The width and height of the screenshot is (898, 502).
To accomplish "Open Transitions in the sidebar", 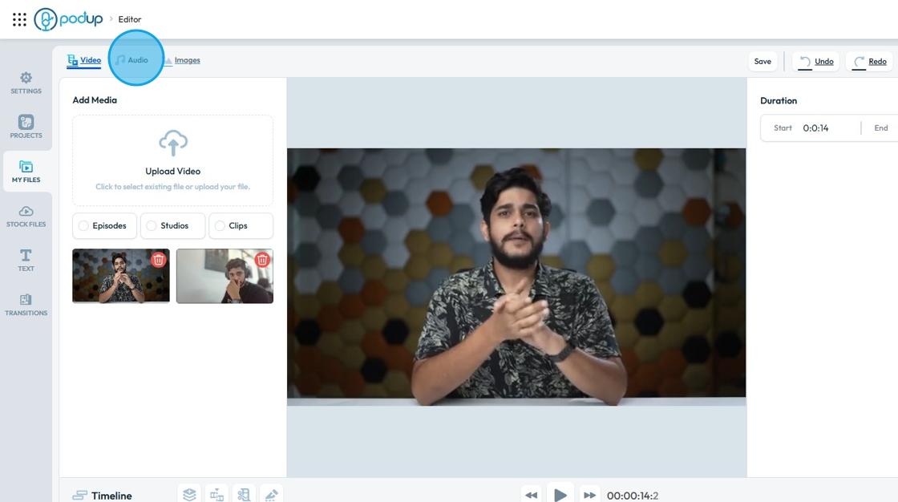I will [26, 305].
